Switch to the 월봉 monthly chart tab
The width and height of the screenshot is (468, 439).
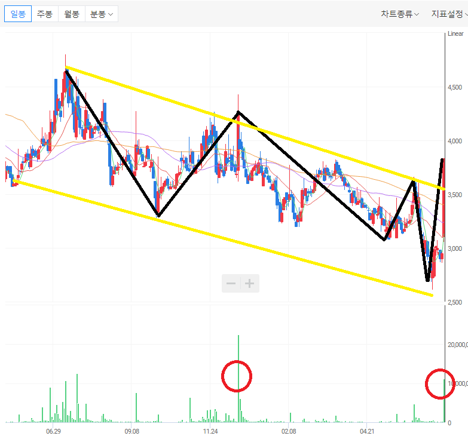(x=72, y=14)
